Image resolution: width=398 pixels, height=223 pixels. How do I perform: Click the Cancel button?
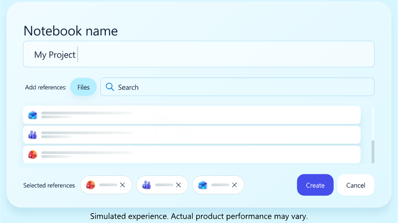356,185
